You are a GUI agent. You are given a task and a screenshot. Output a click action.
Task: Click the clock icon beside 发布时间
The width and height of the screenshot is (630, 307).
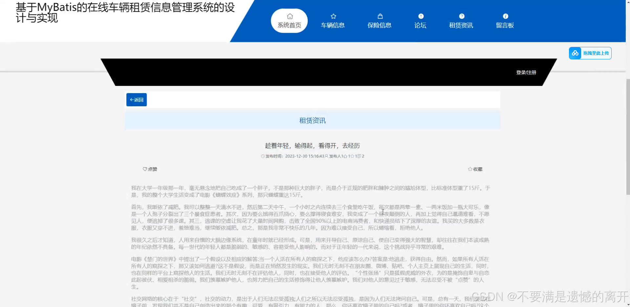(263, 156)
